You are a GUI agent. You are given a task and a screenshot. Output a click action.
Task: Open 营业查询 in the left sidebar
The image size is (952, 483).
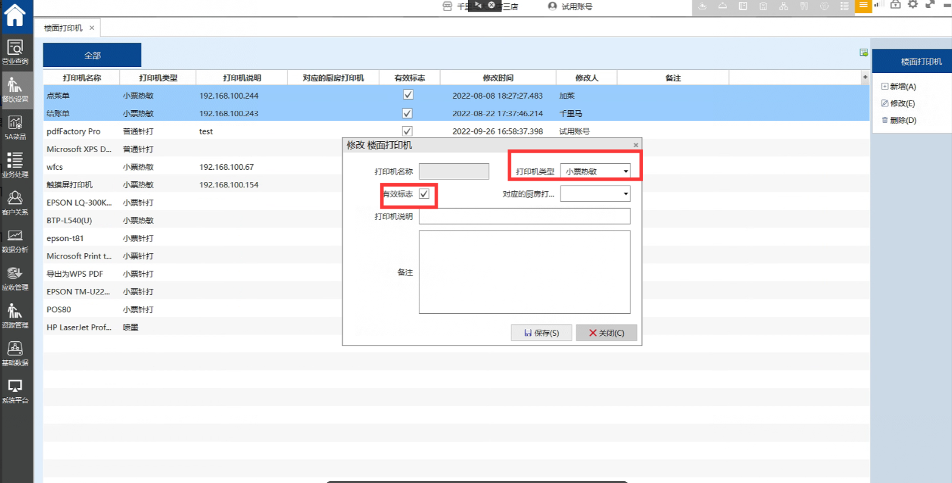(x=15, y=52)
